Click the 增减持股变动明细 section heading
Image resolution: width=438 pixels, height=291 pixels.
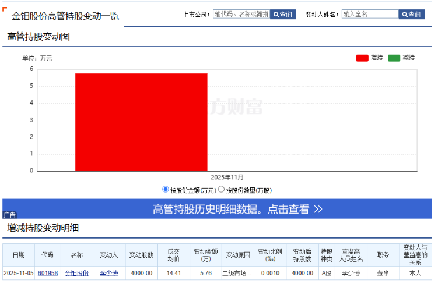click(x=43, y=228)
